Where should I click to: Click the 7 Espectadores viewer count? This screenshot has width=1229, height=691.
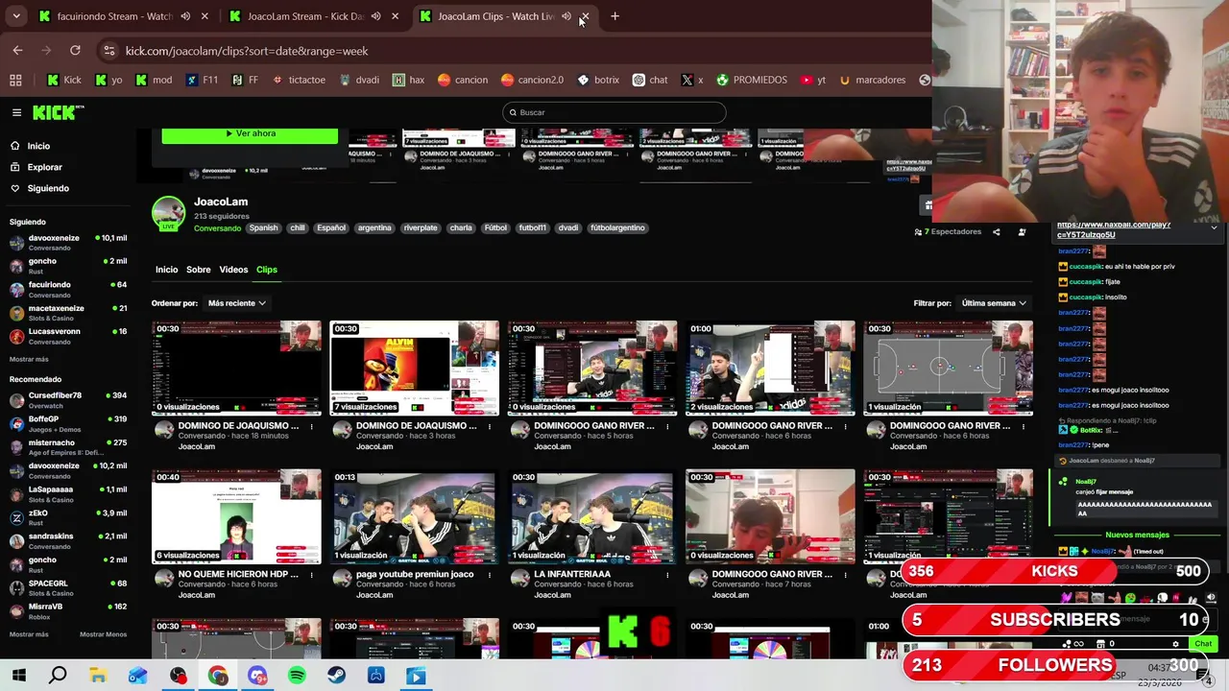[x=948, y=231]
